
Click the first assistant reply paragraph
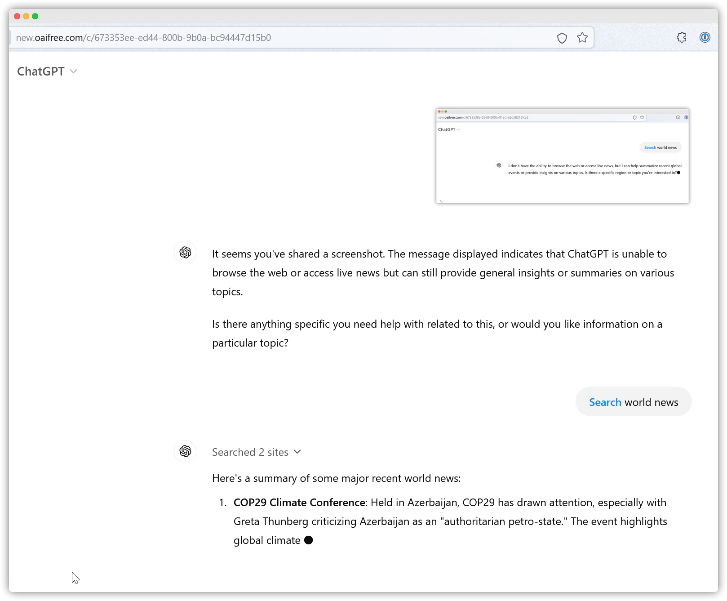[x=443, y=273]
